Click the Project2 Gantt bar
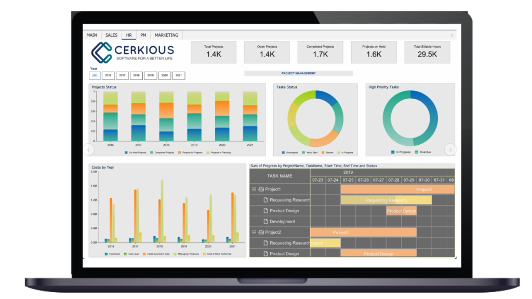532x299 pixels. pos(363,232)
